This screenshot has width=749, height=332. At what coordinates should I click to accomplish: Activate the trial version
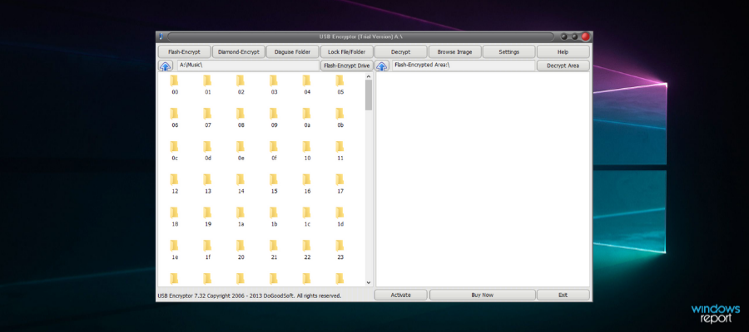[x=401, y=295]
